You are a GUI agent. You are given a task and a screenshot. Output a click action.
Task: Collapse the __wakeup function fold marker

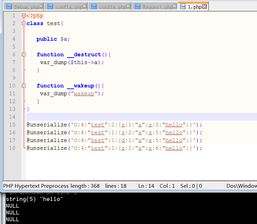24,85
